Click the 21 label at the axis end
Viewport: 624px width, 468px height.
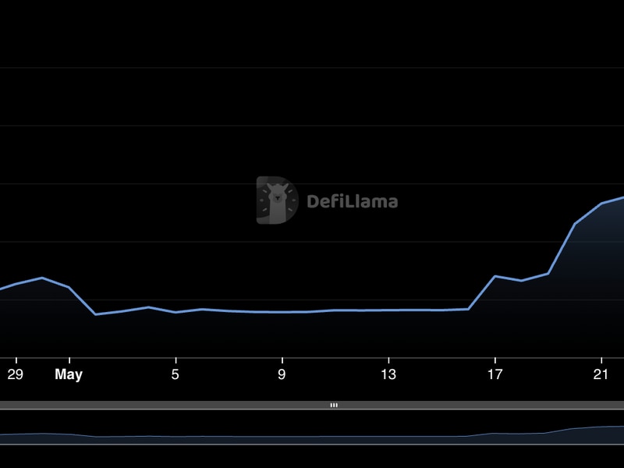click(601, 374)
